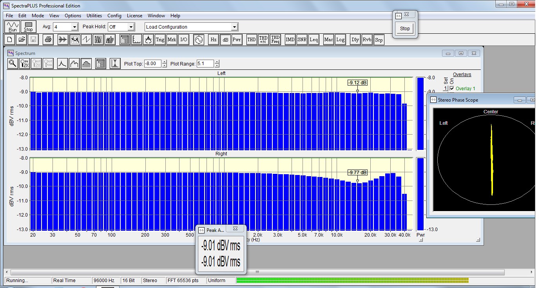The image size is (540, 288).
Task: Select the bar graph plot style icon
Action: (x=87, y=64)
